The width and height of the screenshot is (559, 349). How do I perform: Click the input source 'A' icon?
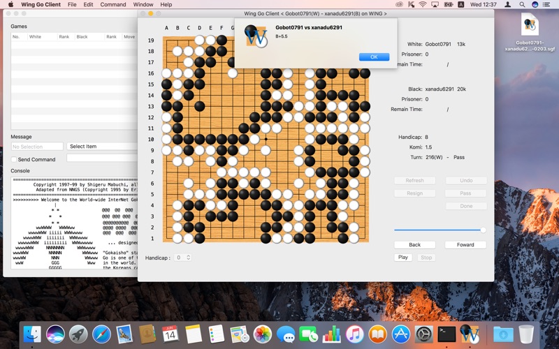coord(461,5)
